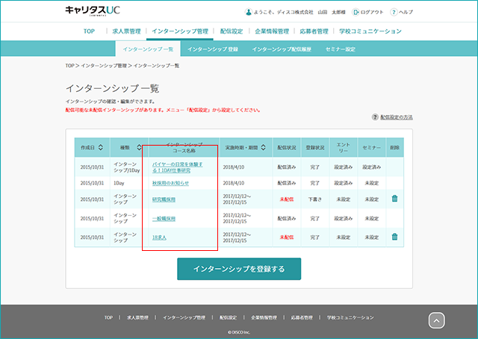
Task: Click the インターンシップを登録する button
Action: coord(239,269)
